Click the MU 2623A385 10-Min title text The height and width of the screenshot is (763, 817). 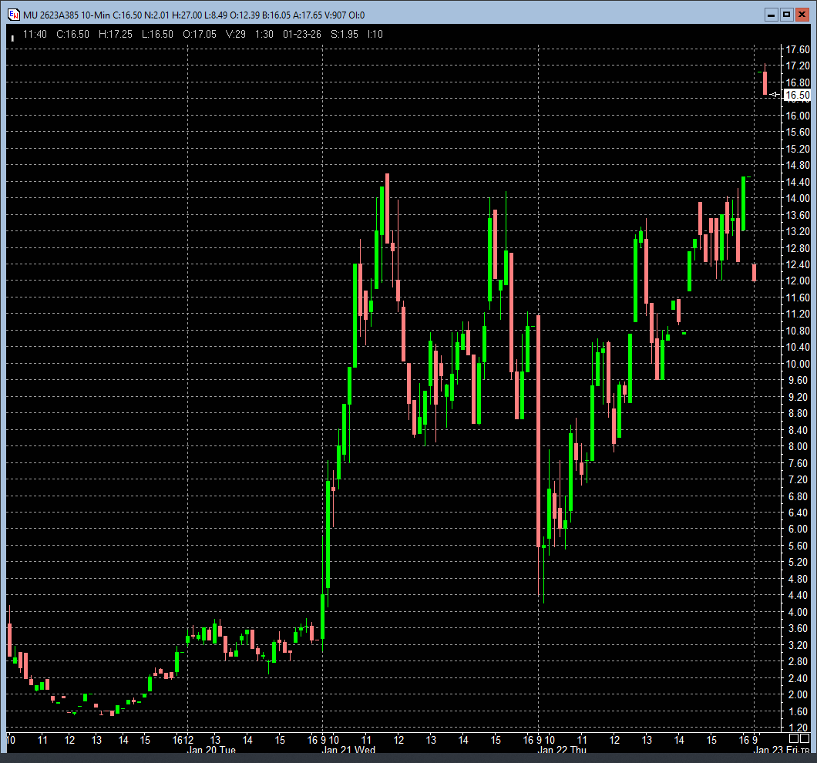point(68,15)
